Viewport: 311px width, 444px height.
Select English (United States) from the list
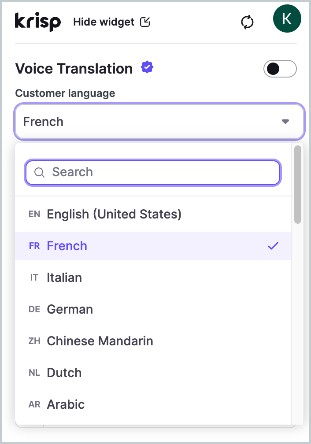[114, 214]
